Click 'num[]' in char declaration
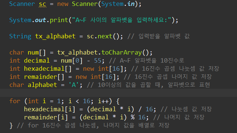The width and height of the screenshot is (237, 133). [x=36, y=52]
